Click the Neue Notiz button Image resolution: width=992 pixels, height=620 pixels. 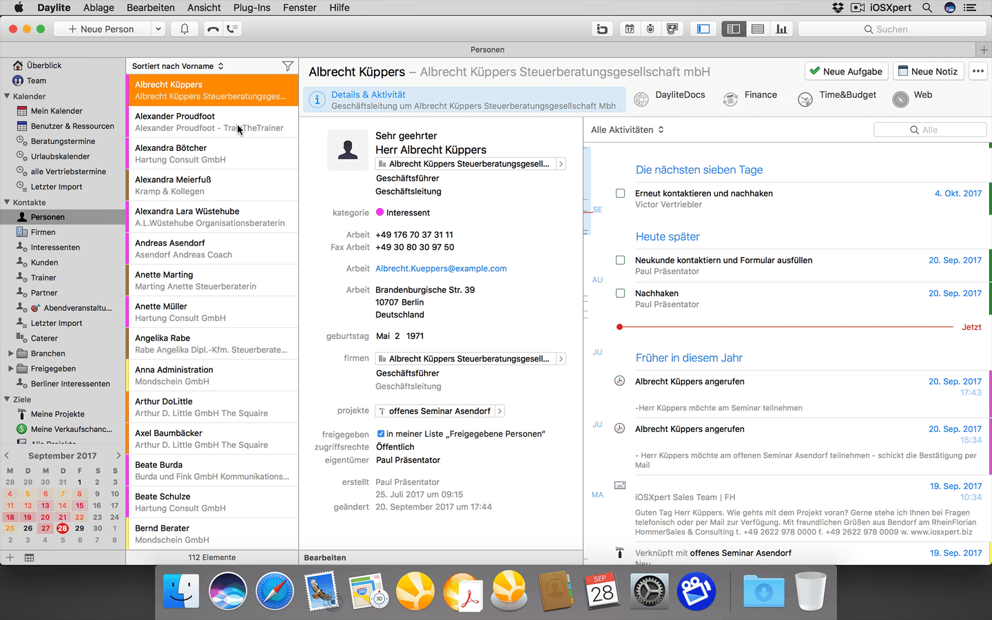pyautogui.click(x=928, y=71)
